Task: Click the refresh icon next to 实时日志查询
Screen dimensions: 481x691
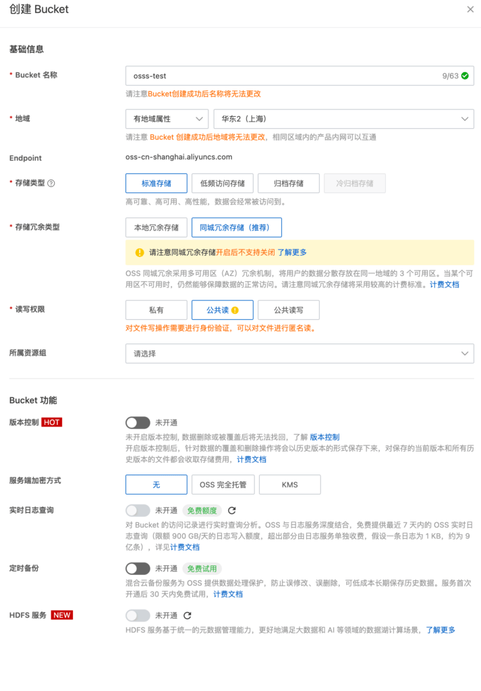Action: (232, 511)
